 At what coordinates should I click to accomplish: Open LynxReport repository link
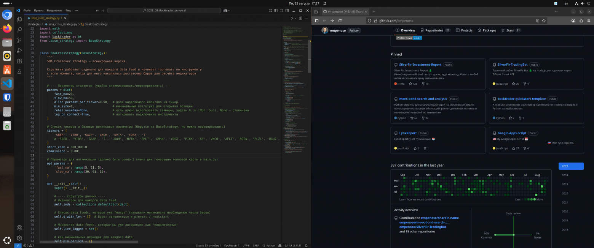[x=408, y=133]
